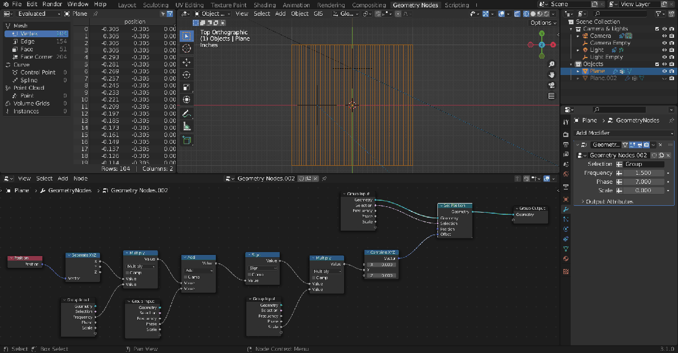Switch to Geometry Nodes workspace tab
Image resolution: width=678 pixels, height=353 pixels.
pos(416,5)
